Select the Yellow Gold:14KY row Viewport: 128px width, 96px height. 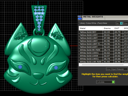click(103, 38)
